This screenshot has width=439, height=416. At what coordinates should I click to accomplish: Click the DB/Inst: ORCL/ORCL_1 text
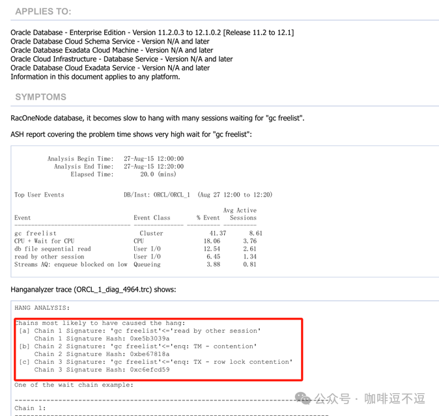[x=157, y=195]
